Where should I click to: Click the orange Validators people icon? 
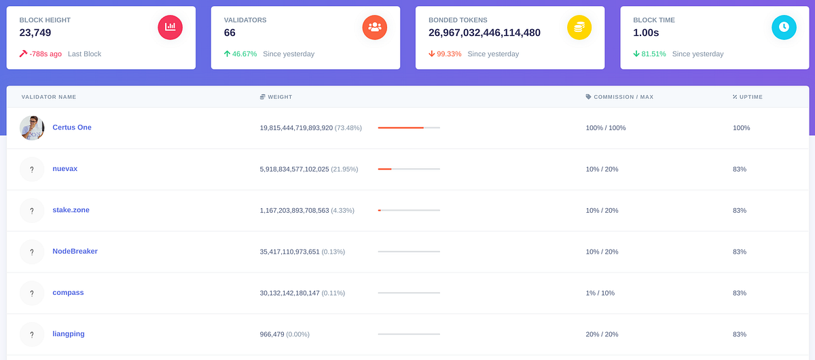click(374, 27)
